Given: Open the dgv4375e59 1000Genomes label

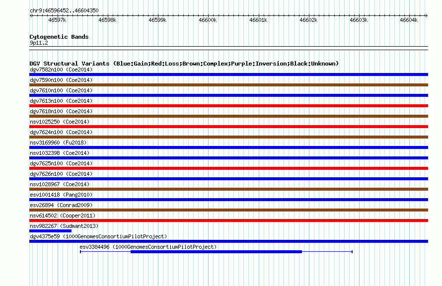Looking at the screenshot, I should [x=98, y=236].
